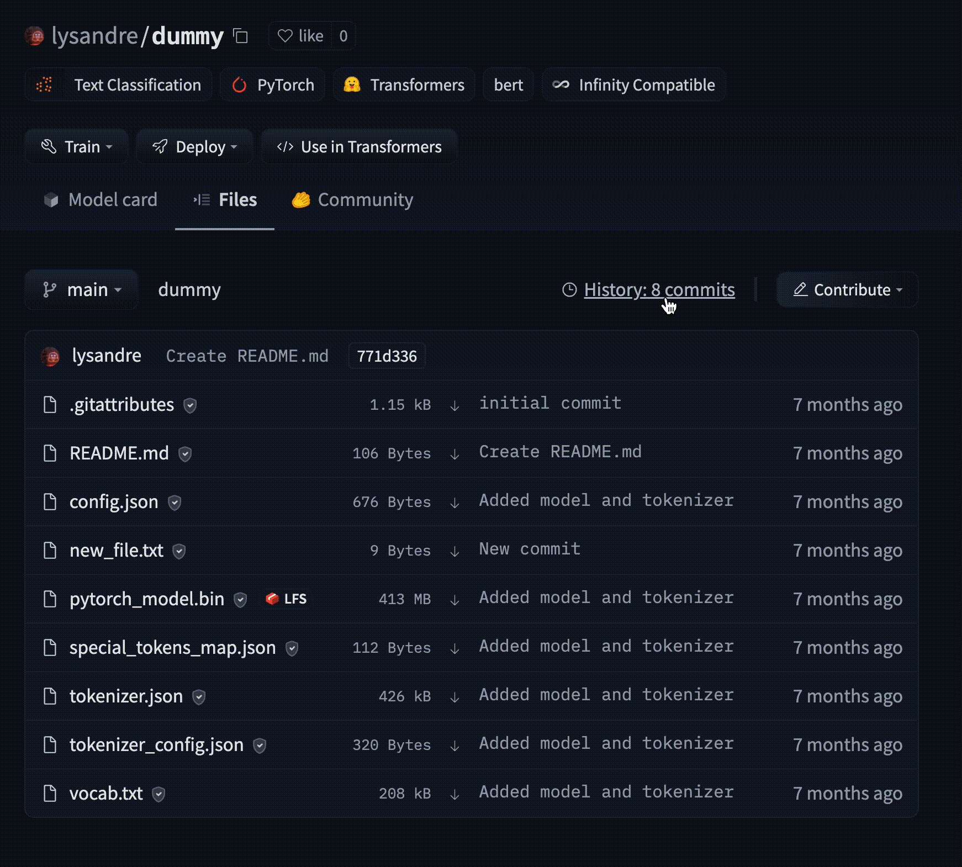Image resolution: width=962 pixels, height=867 pixels.
Task: Open the History: 8 commits link
Action: (659, 290)
